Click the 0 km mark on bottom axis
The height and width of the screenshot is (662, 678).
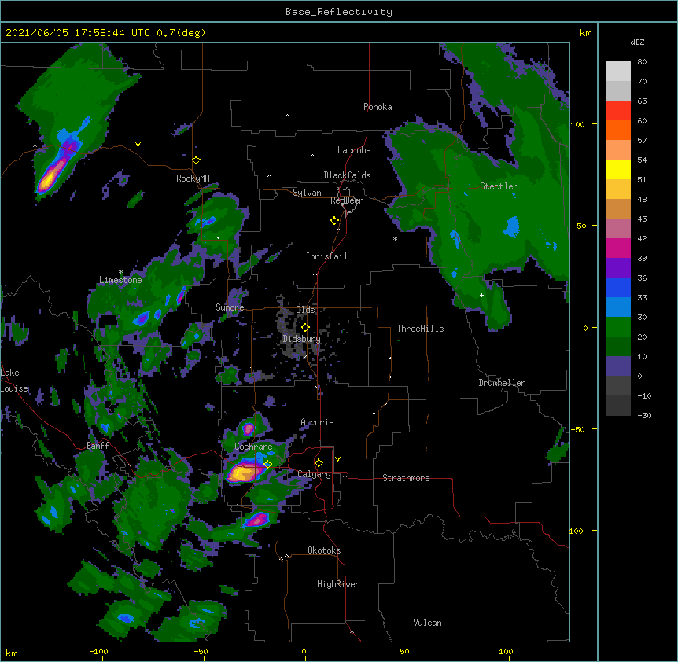pos(304,651)
